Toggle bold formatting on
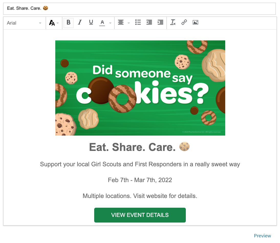This screenshot has width=280, height=243. click(68, 23)
